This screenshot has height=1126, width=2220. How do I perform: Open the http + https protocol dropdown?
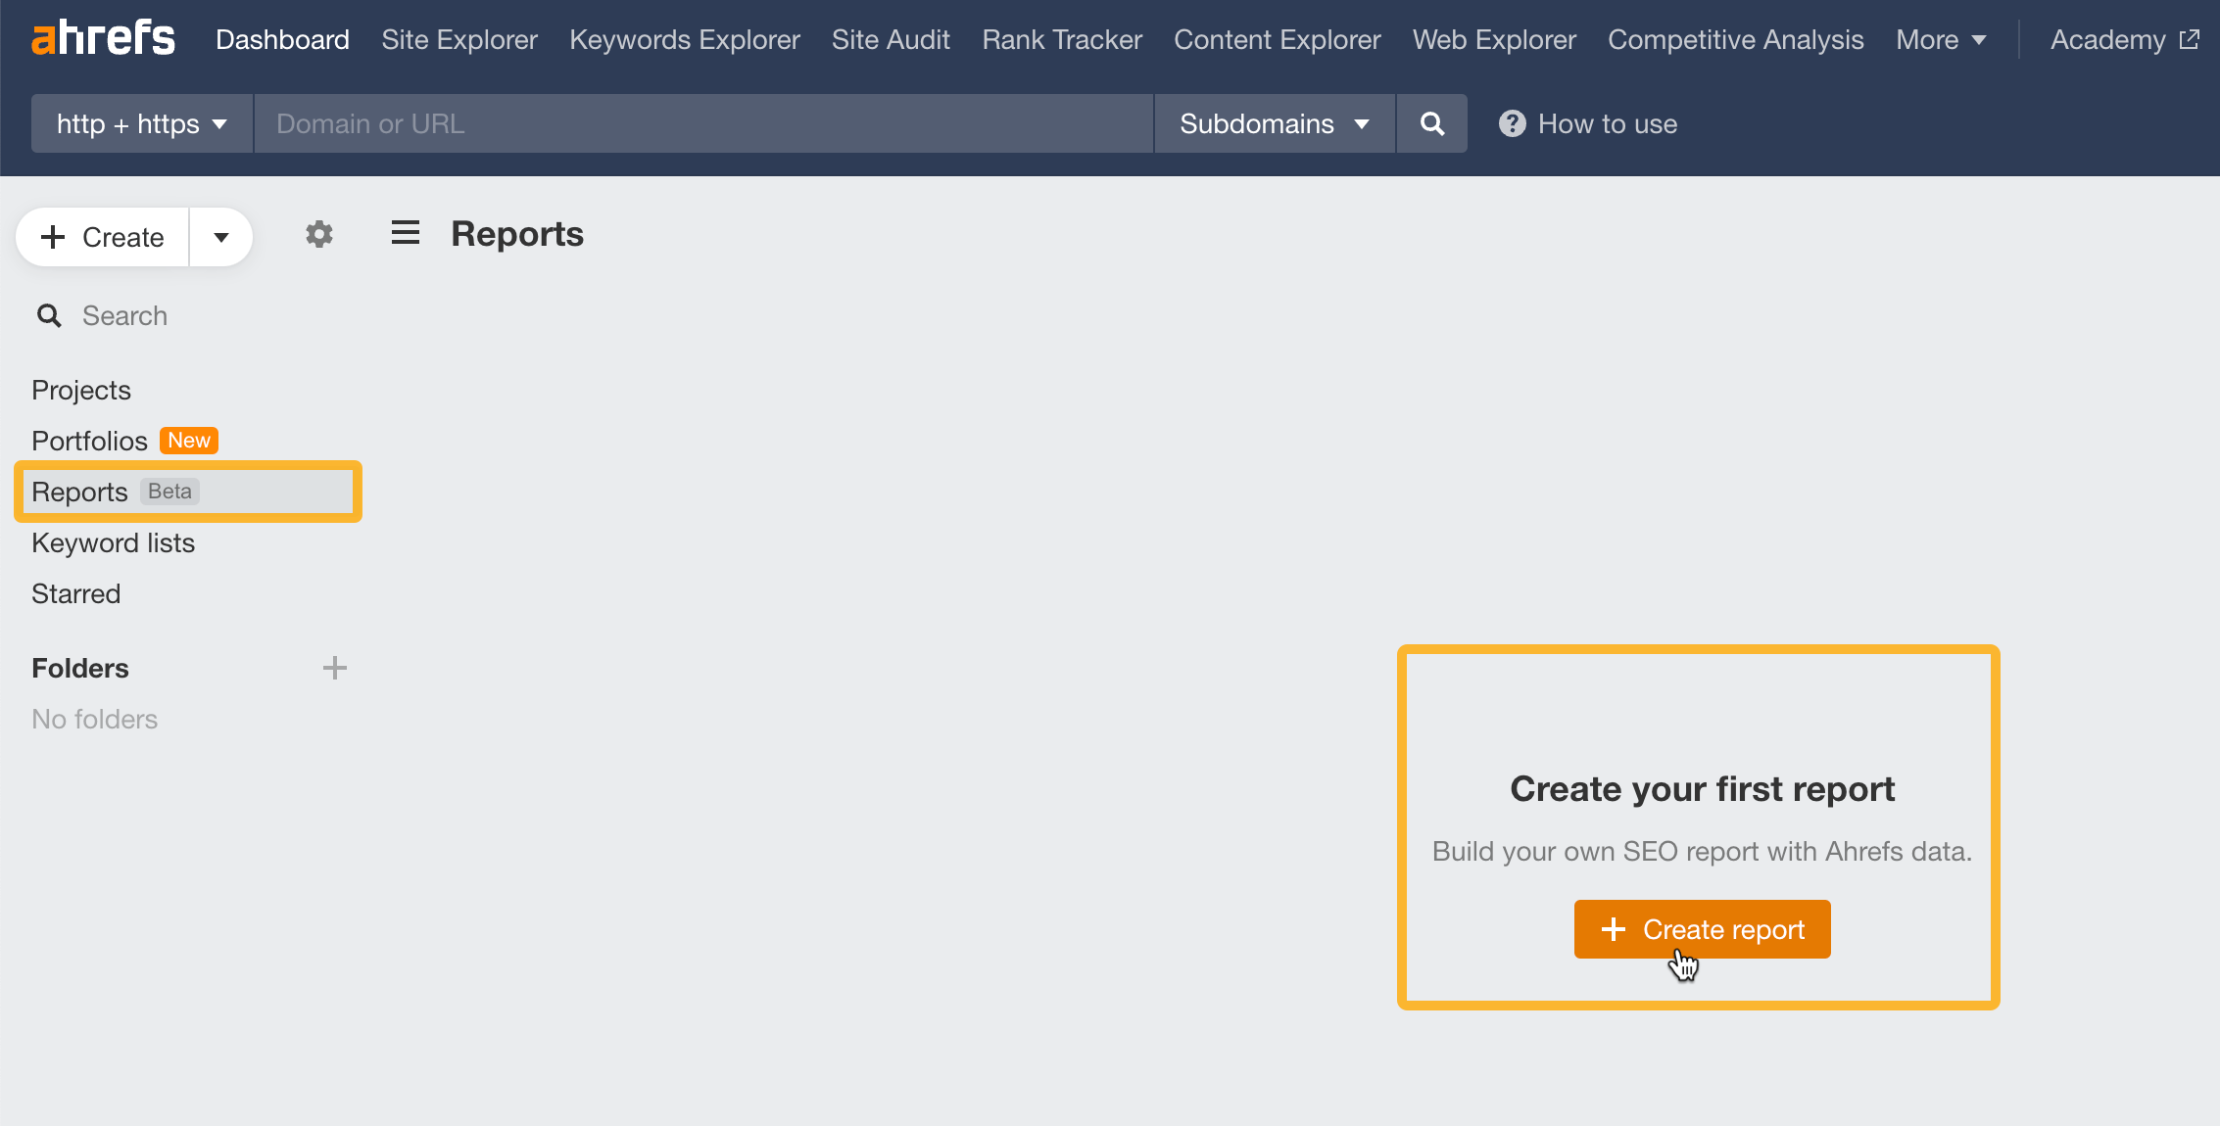click(140, 123)
